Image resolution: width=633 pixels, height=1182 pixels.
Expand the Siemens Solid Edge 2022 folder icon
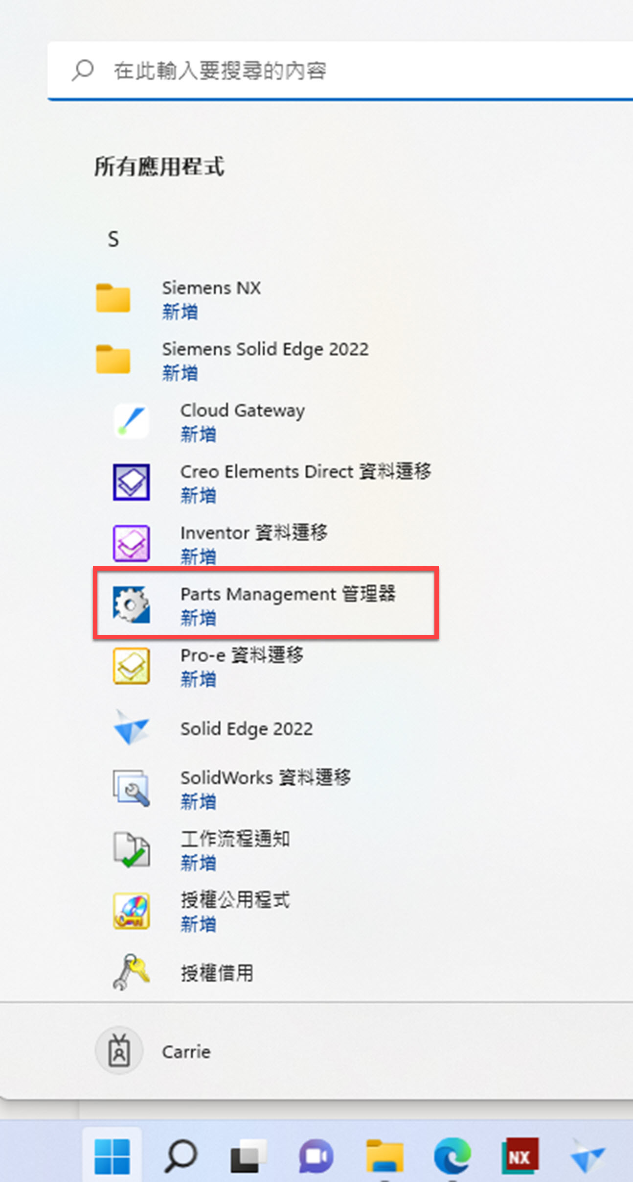coord(113,359)
